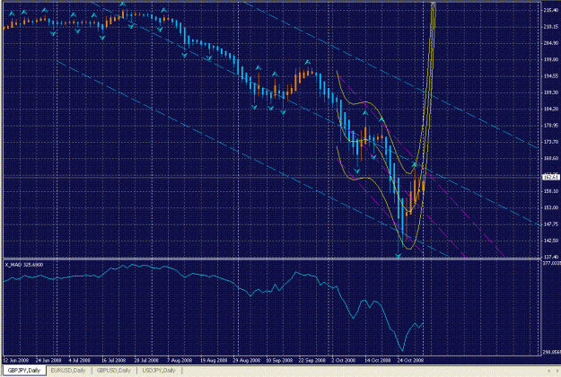Switch to the GBPJPY,Daily chart tab
Screen dimensions: 561x377
(x=24, y=371)
